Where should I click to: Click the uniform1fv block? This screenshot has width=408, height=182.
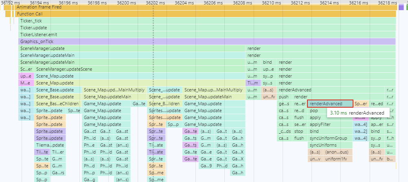(338, 159)
